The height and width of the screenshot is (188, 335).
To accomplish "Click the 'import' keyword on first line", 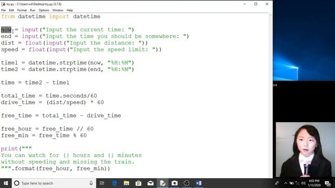I will pos(59,16).
